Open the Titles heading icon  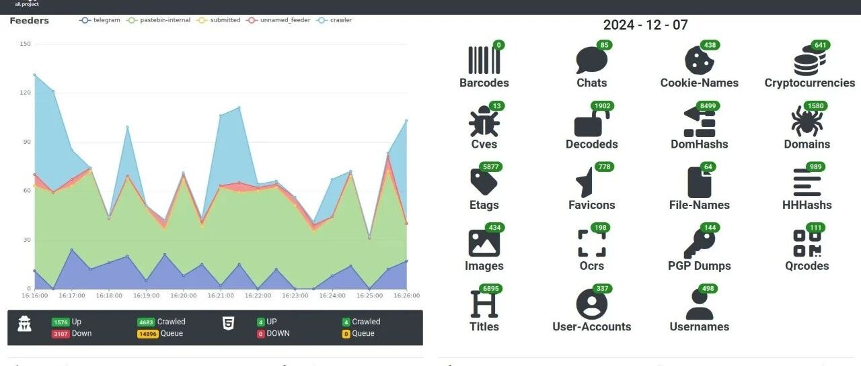click(484, 304)
